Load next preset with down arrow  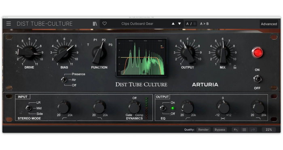pos(180,24)
